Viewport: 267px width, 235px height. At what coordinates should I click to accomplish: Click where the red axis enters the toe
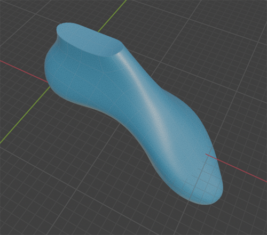tap(207, 154)
